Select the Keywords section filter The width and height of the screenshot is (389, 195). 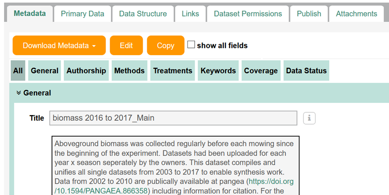(218, 70)
